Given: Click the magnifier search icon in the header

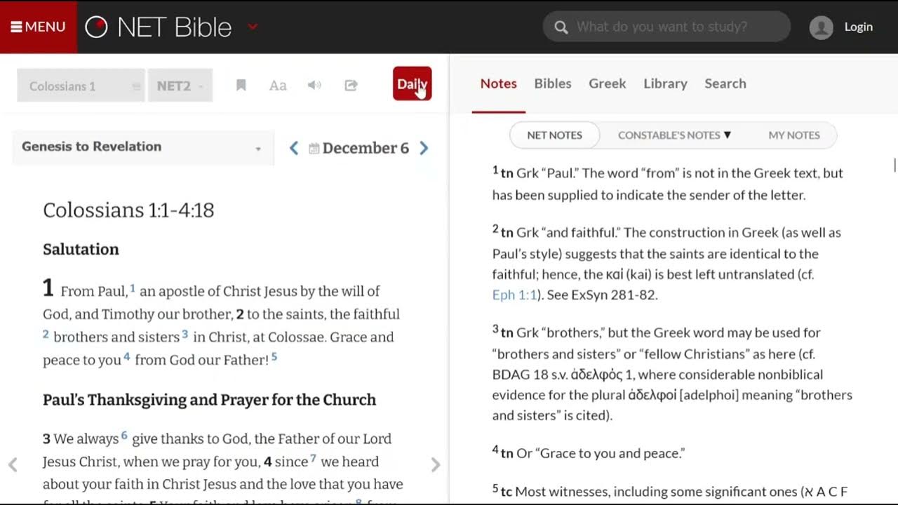Looking at the screenshot, I should click(561, 27).
